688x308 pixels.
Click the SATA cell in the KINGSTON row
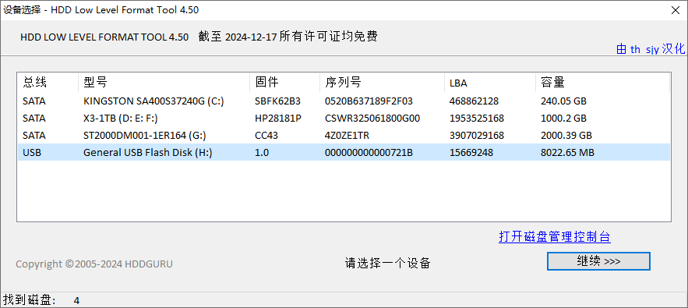(34, 101)
